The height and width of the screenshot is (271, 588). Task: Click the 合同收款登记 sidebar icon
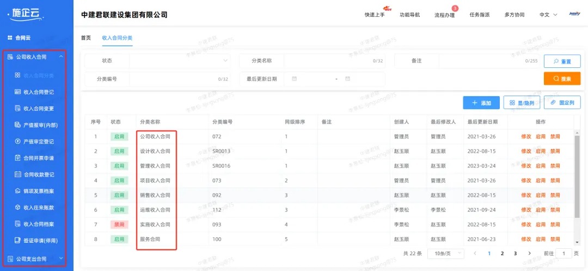17,174
